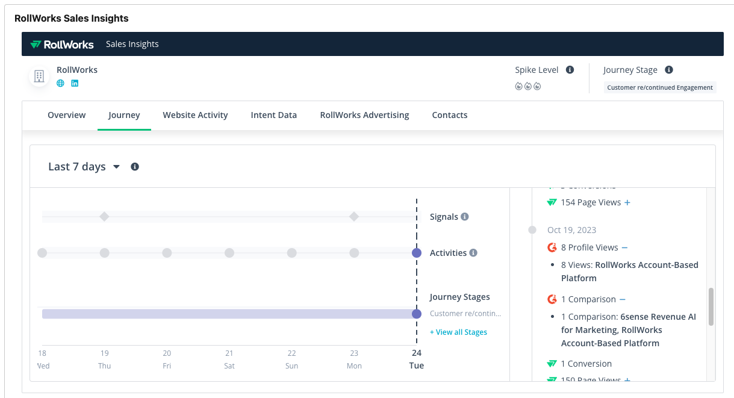Click the activity feed scrollbar thumb
The image size is (734, 398).
(x=711, y=306)
